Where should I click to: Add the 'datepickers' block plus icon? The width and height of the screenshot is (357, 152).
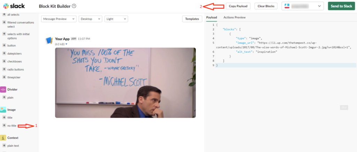click(x=4, y=54)
